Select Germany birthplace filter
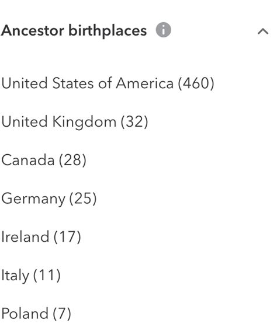 (x=49, y=199)
